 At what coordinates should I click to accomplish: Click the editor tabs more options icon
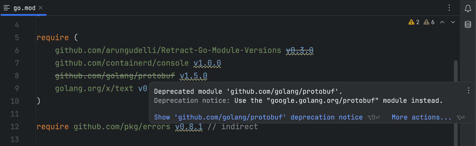point(449,8)
